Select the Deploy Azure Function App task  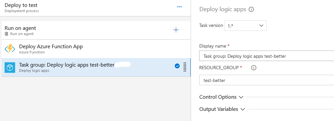(96, 49)
